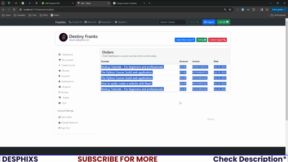Click the Sign Out arrow icon
Viewport: 288px width, 162px height.
click(59, 128)
